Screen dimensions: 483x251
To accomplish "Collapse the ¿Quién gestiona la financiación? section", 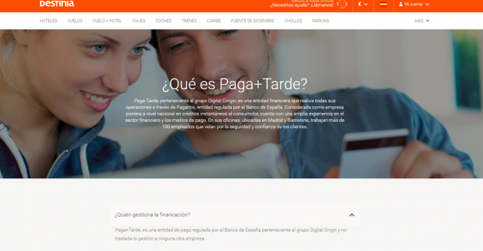I will [x=235, y=215].
